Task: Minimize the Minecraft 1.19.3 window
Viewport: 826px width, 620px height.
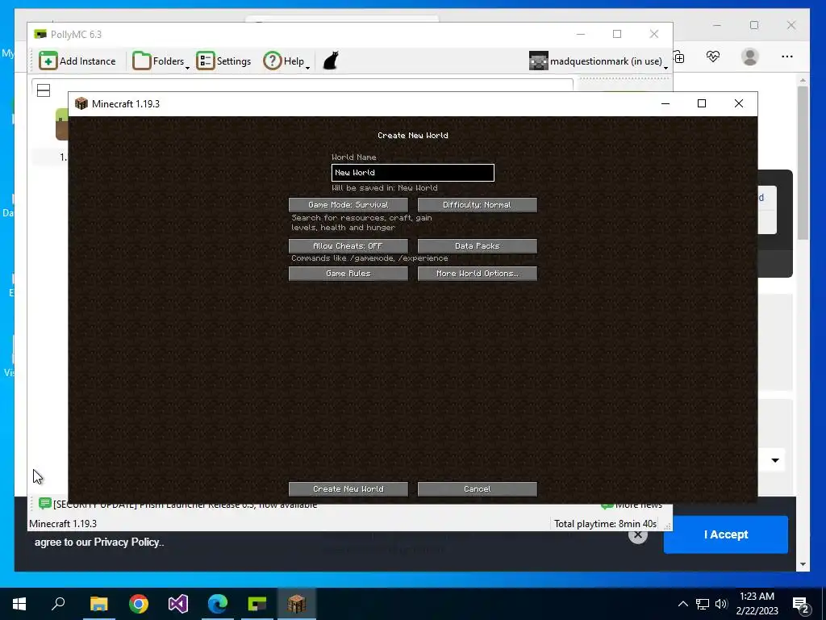Action: point(665,103)
